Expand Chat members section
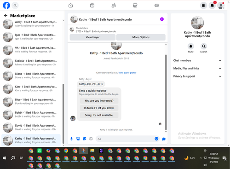Image resolution: width=230 pixels, height=169 pixels. pos(197,60)
